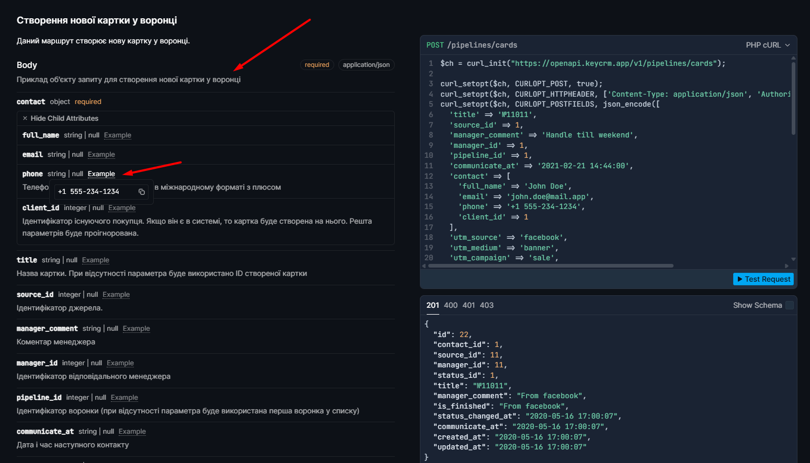Click the curl_init URL line in code

(x=583, y=63)
